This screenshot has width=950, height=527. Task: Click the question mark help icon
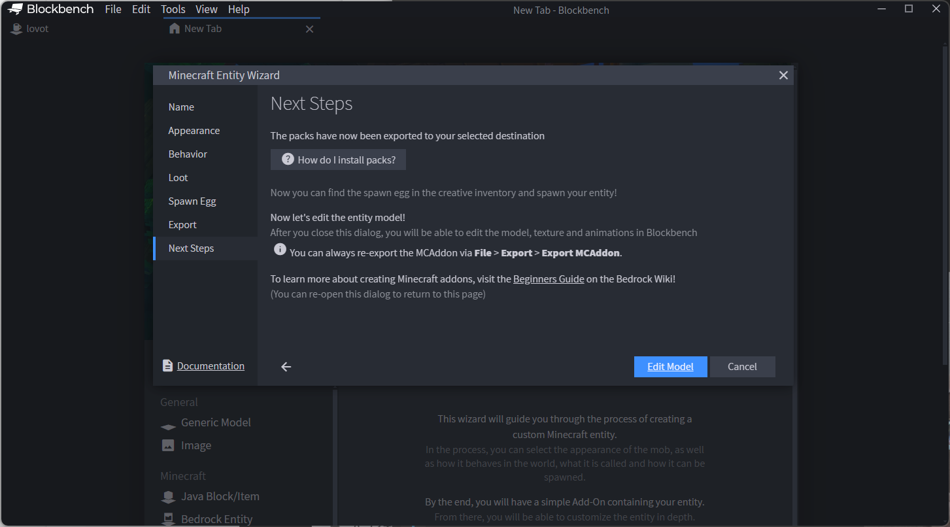[x=288, y=159]
